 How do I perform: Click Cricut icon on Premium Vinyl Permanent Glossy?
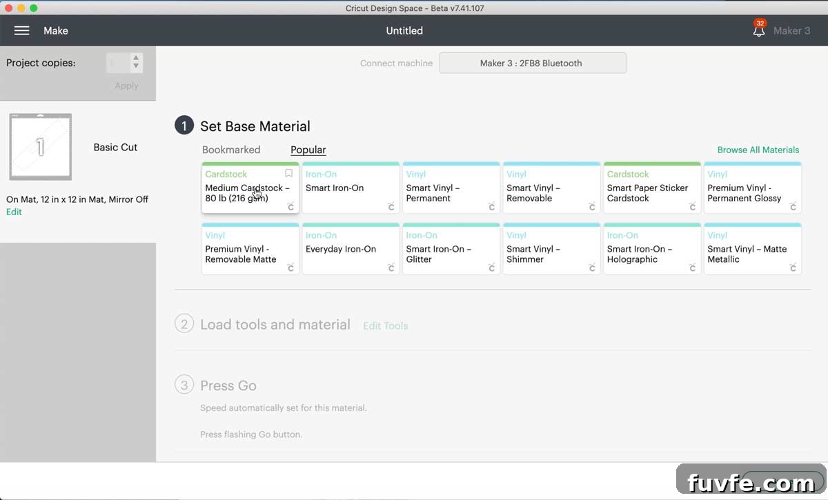click(x=793, y=206)
